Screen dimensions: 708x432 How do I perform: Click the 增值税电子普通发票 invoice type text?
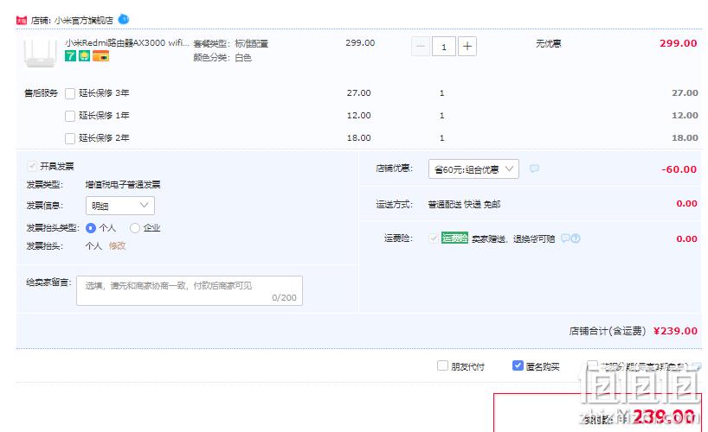click(123, 184)
